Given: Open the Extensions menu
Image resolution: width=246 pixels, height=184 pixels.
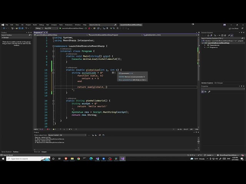Looking at the screenshot, I should (x=69, y=25).
